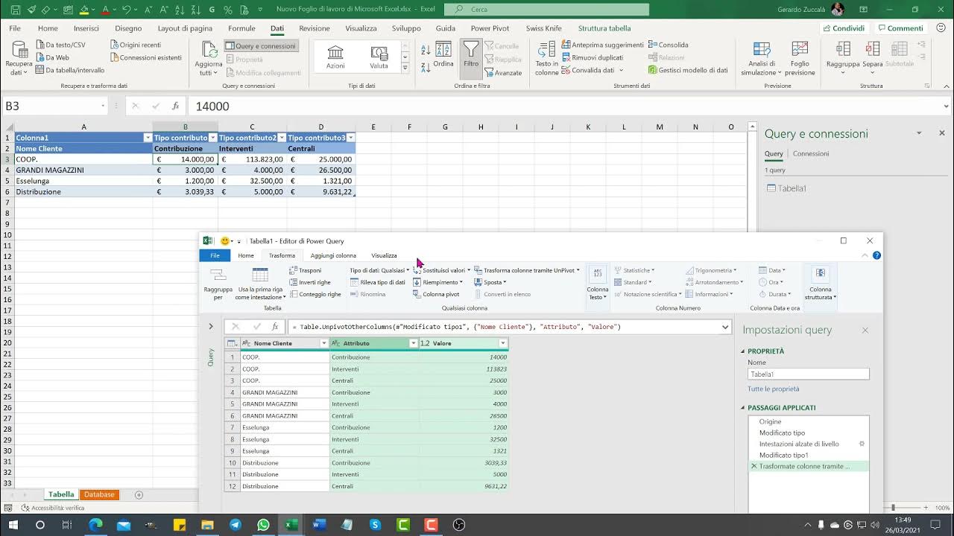
Task: Click the query Nome input field
Action: point(808,374)
